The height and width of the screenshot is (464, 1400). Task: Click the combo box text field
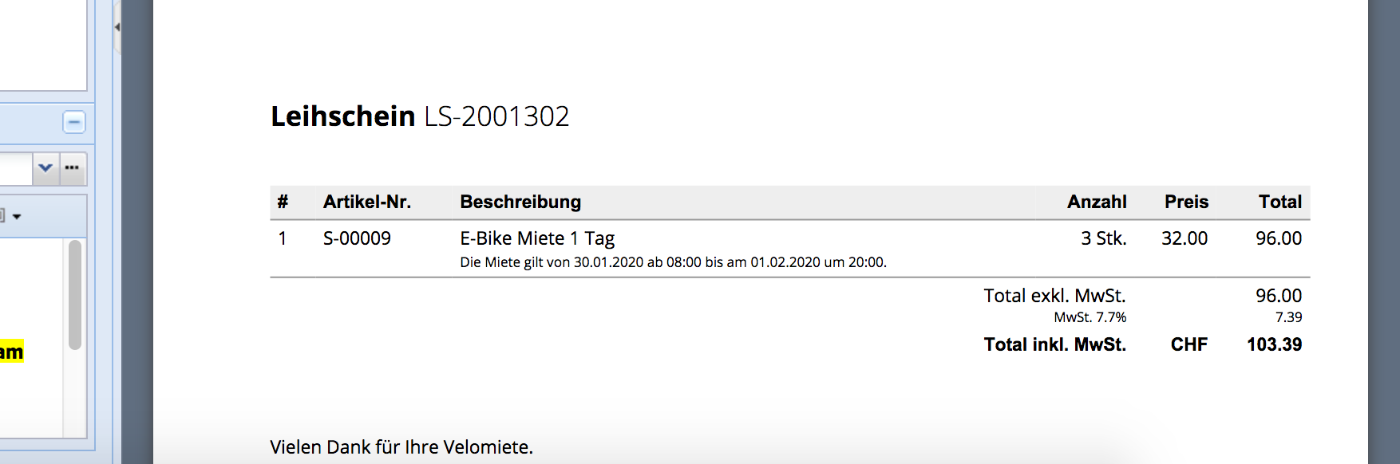click(14, 168)
